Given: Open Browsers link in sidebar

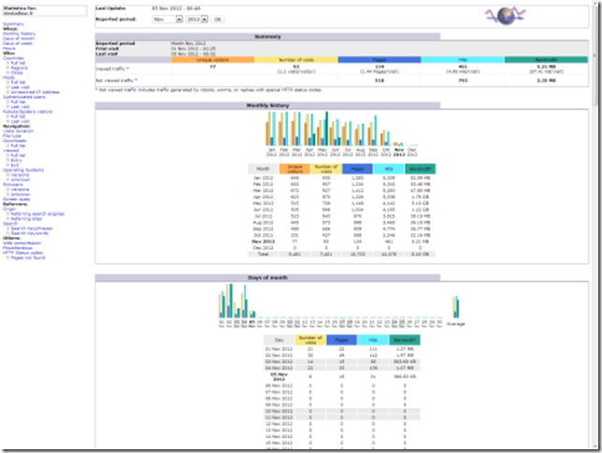Looking at the screenshot, I should pos(13,184).
